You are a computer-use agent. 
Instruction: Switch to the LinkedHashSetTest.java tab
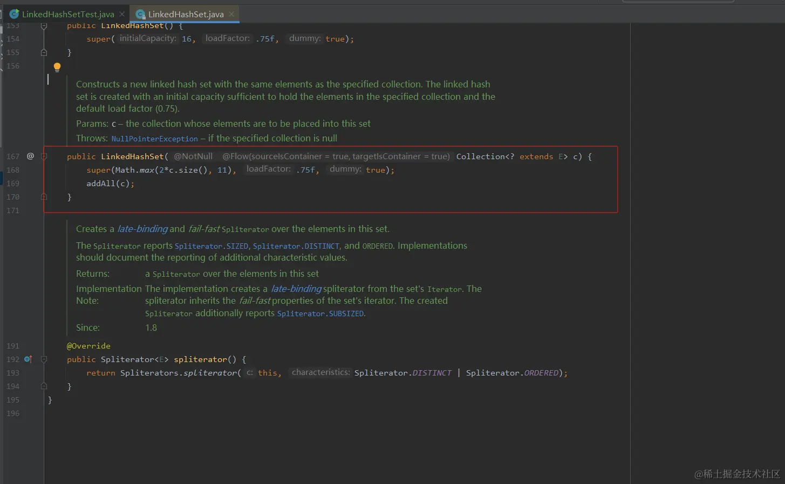[x=68, y=14]
